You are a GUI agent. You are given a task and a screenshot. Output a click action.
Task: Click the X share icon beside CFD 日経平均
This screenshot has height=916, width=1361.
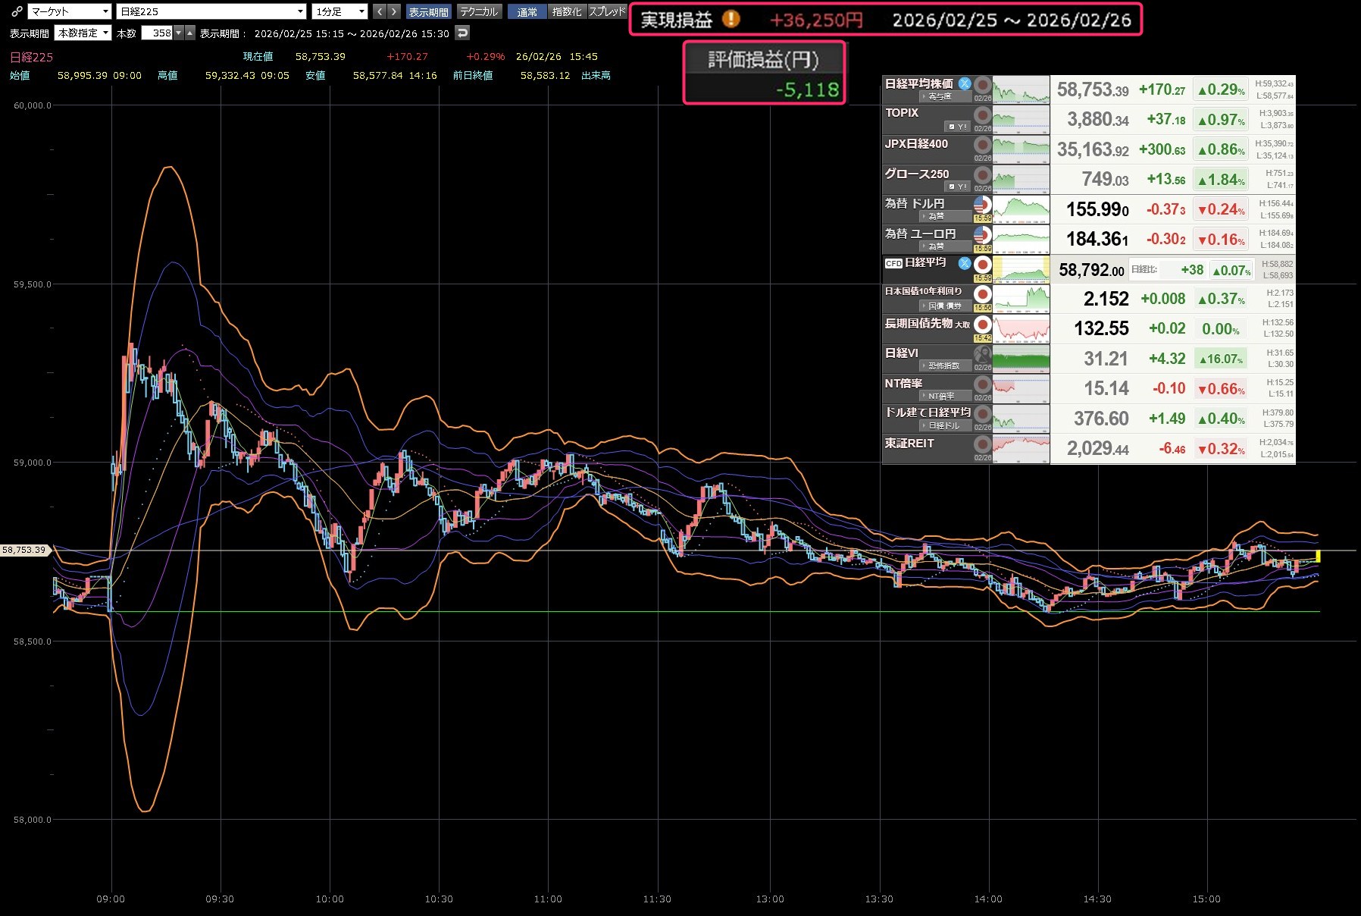pos(964,263)
